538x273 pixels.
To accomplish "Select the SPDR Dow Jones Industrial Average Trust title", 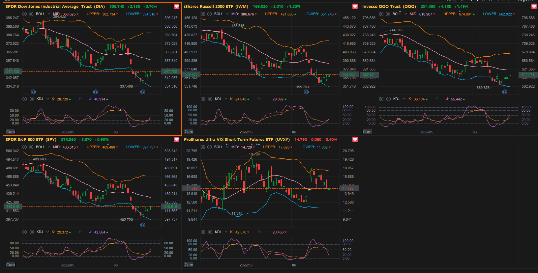I will pyautogui.click(x=55, y=7).
